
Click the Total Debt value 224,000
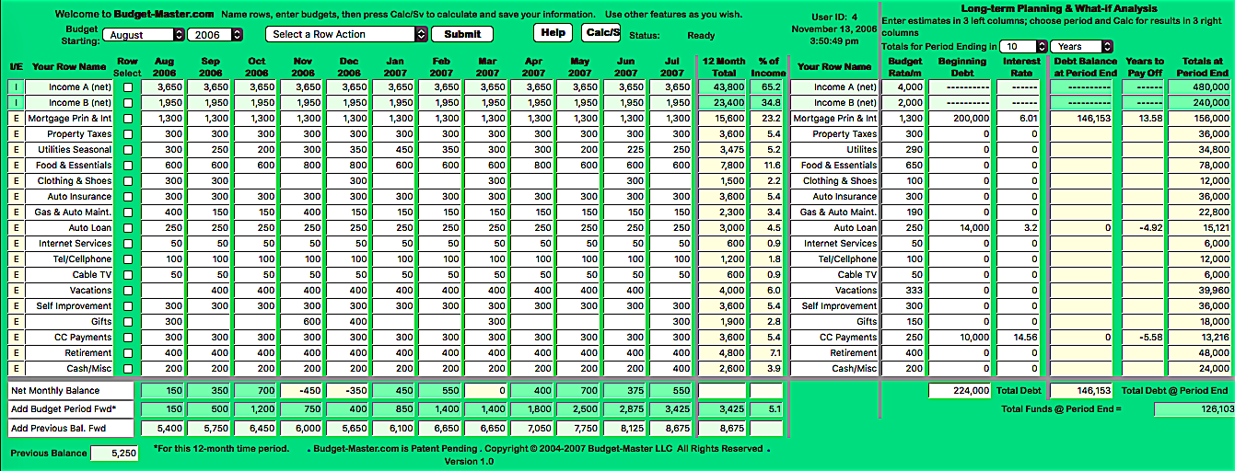point(961,391)
